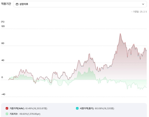This screenshot has height=117, width=149.
Task: Click the -18.60%(1,378.85pt) index value
Action: click(x=30, y=114)
